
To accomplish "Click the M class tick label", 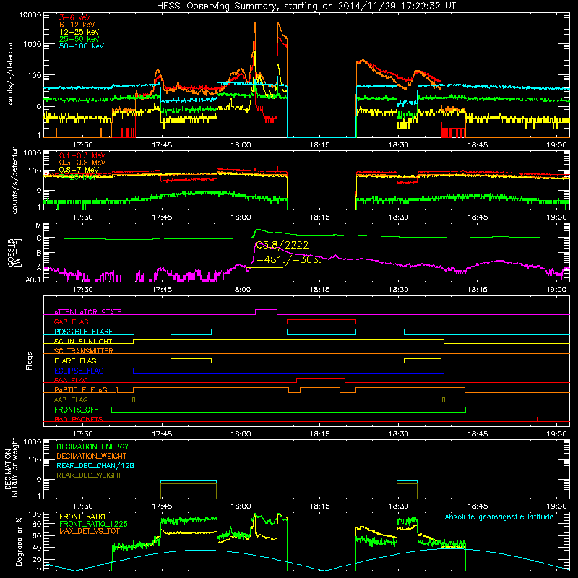I will pos(38,225).
